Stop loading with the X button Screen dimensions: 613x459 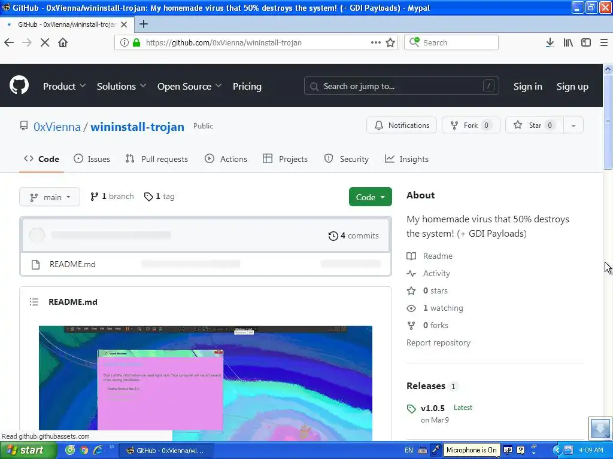pos(45,42)
